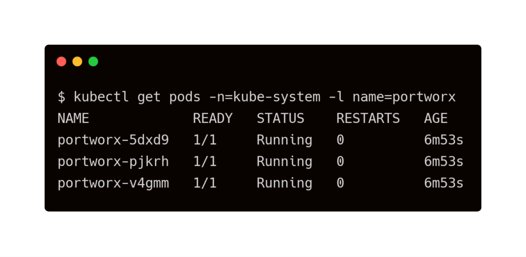Click Running status of portworx-pjkrh

(x=285, y=161)
